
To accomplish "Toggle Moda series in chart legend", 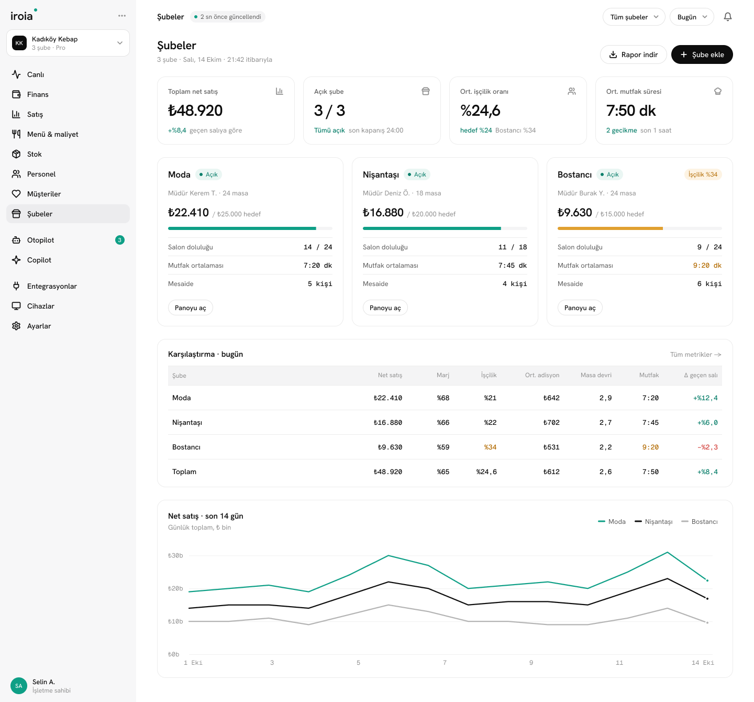I will click(612, 522).
